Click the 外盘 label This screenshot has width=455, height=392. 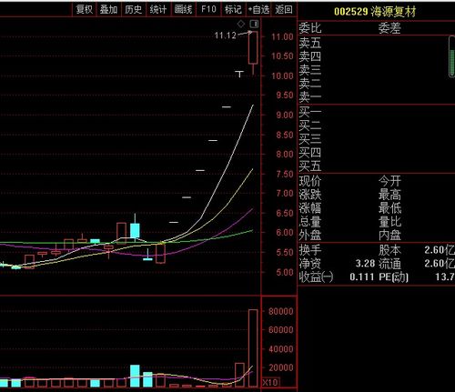(310, 235)
